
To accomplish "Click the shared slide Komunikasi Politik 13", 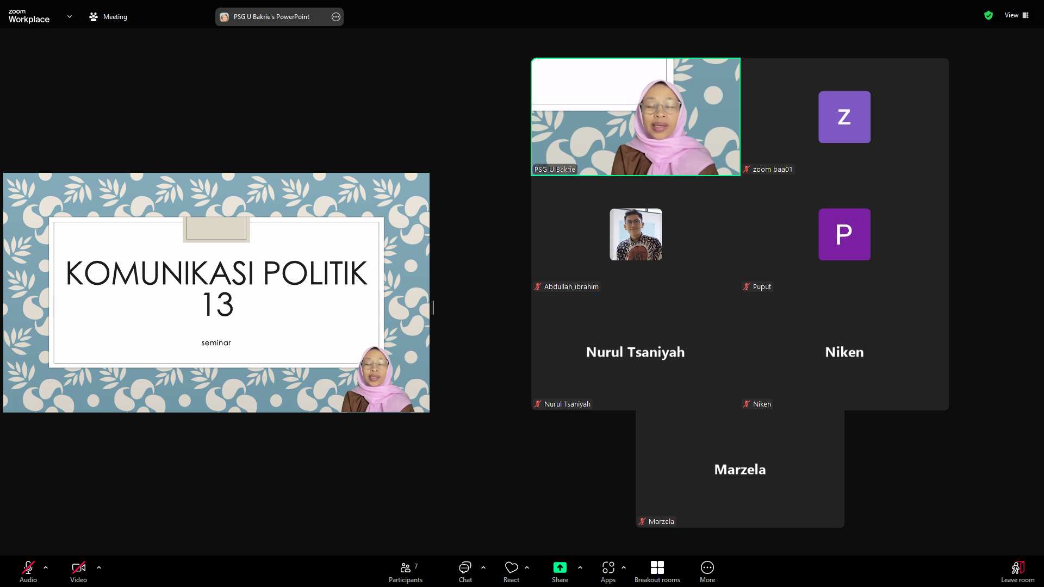I will pyautogui.click(x=216, y=292).
